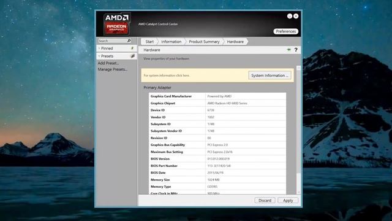Screen dimensions: 392x221
Task: Click the scrollbar down arrow
Action: (x=298, y=192)
